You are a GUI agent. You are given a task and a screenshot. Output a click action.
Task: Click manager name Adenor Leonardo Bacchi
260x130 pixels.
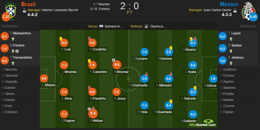click(x=60, y=10)
